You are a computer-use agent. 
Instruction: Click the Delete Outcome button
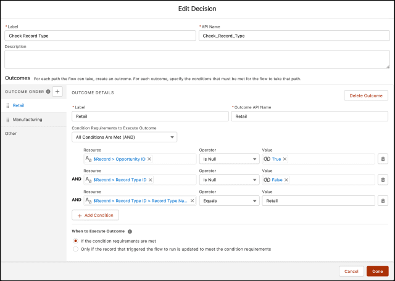point(366,96)
